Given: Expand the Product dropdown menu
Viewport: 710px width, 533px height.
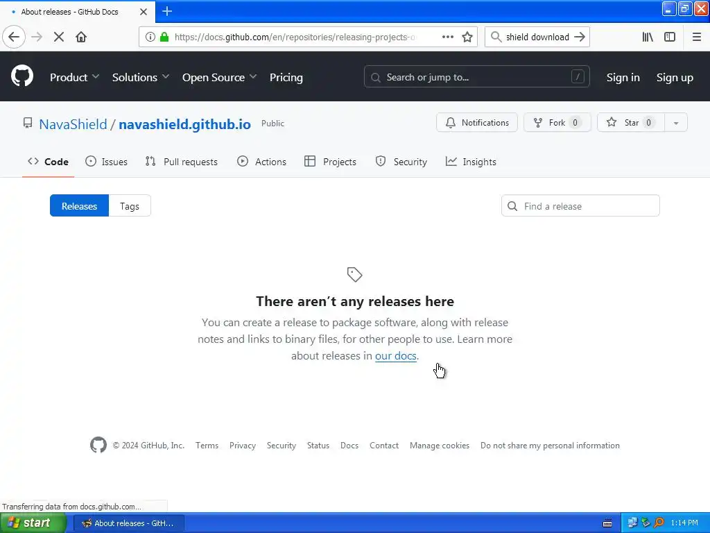Looking at the screenshot, I should coord(74,78).
